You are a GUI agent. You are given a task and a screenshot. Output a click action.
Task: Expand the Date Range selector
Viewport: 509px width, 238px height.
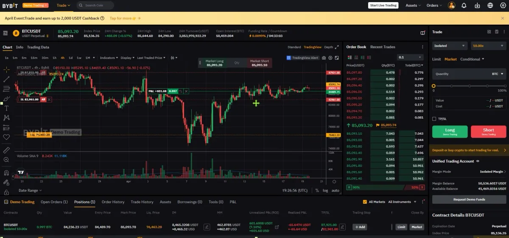(30, 191)
